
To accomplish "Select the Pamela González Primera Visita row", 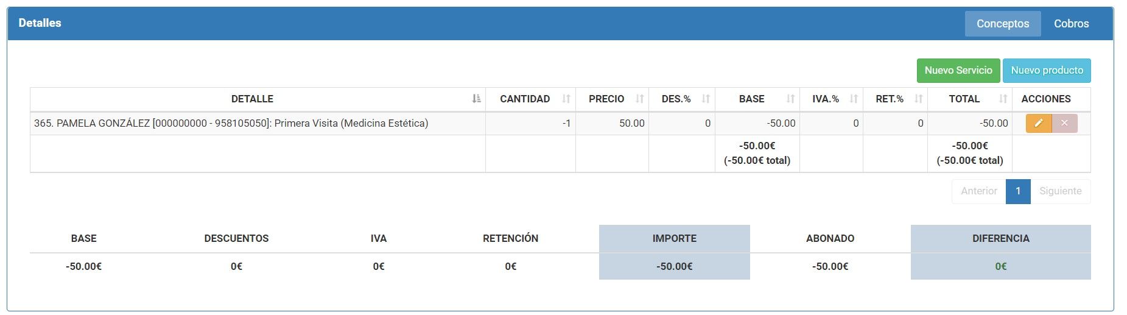I will point(560,123).
